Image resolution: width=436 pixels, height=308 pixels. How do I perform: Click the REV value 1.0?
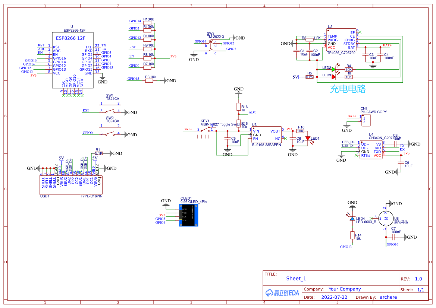[418, 279]
